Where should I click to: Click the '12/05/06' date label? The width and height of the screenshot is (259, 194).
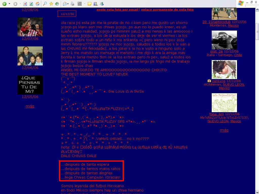[30, 97]
